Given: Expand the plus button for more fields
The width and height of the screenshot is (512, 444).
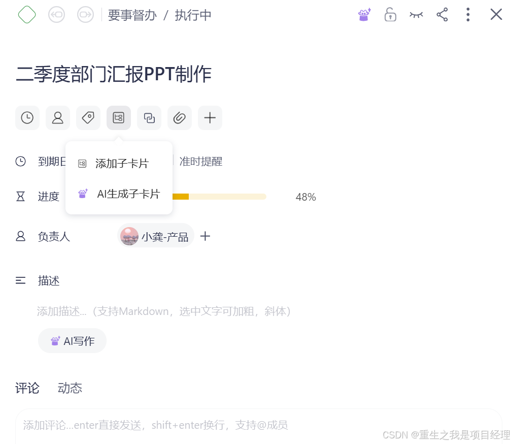Looking at the screenshot, I should [x=210, y=118].
